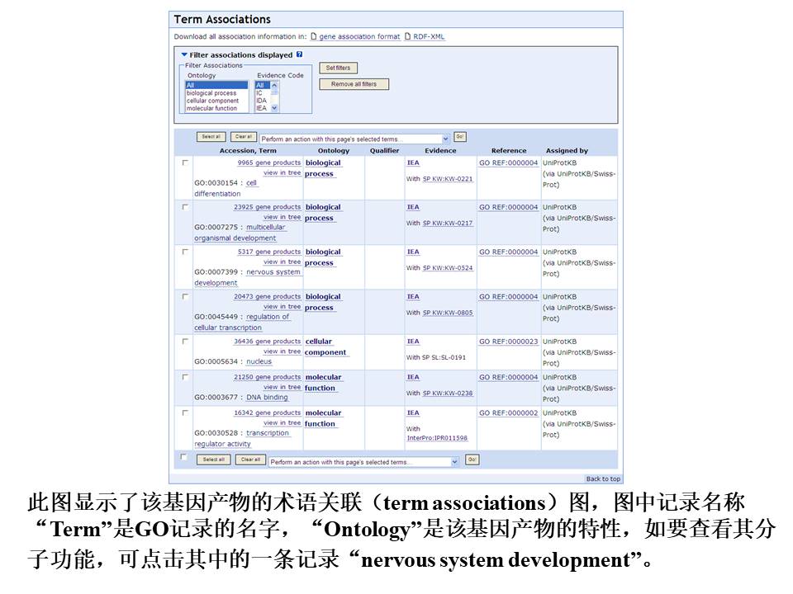Select IDA in the Evidence Code list

pyautogui.click(x=261, y=101)
